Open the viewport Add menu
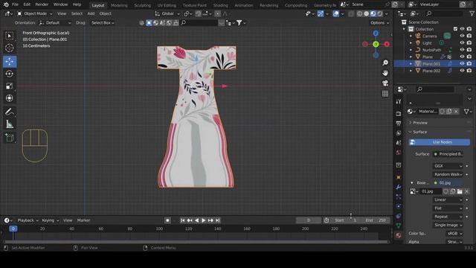 91,13
